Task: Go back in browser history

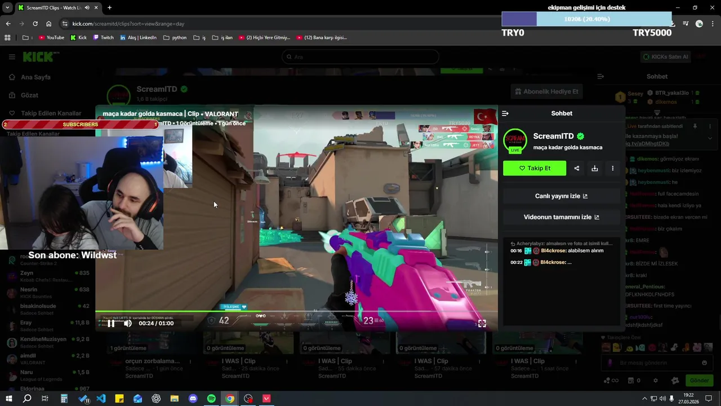Action: click(8, 24)
